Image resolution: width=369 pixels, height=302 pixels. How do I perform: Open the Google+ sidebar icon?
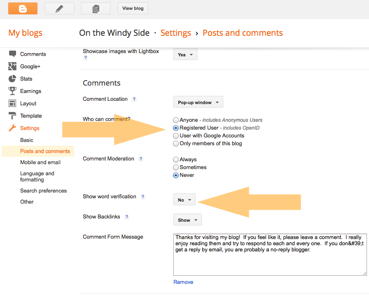[12, 66]
